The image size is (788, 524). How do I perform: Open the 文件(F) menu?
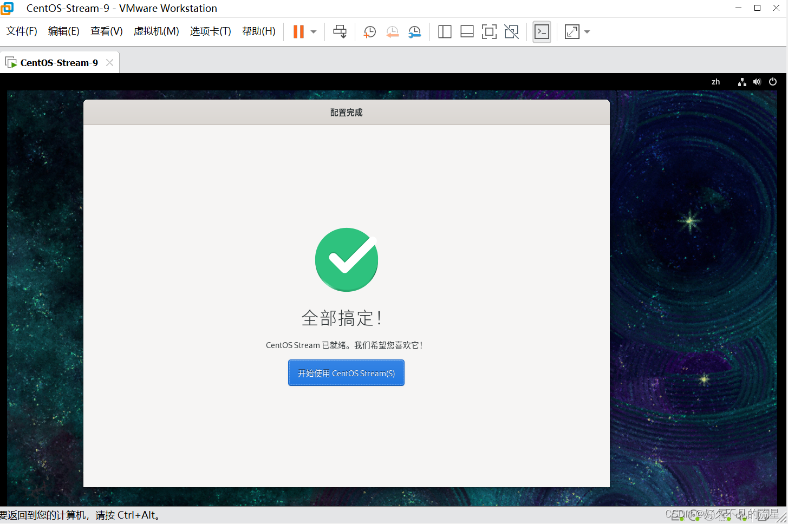click(22, 31)
